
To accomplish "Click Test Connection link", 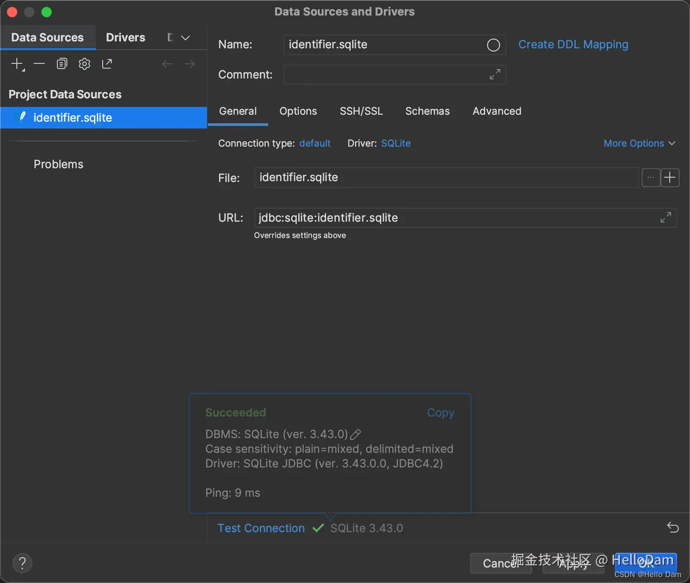I will coord(261,528).
